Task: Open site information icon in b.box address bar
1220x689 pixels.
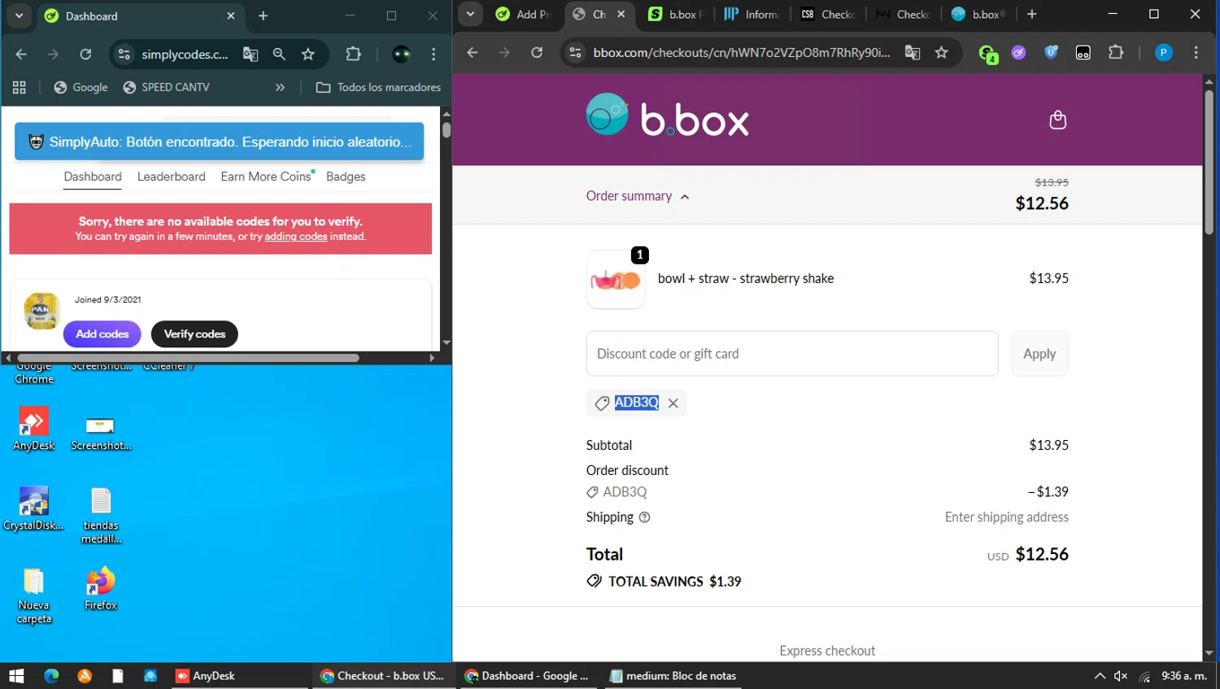Action: 575,53
